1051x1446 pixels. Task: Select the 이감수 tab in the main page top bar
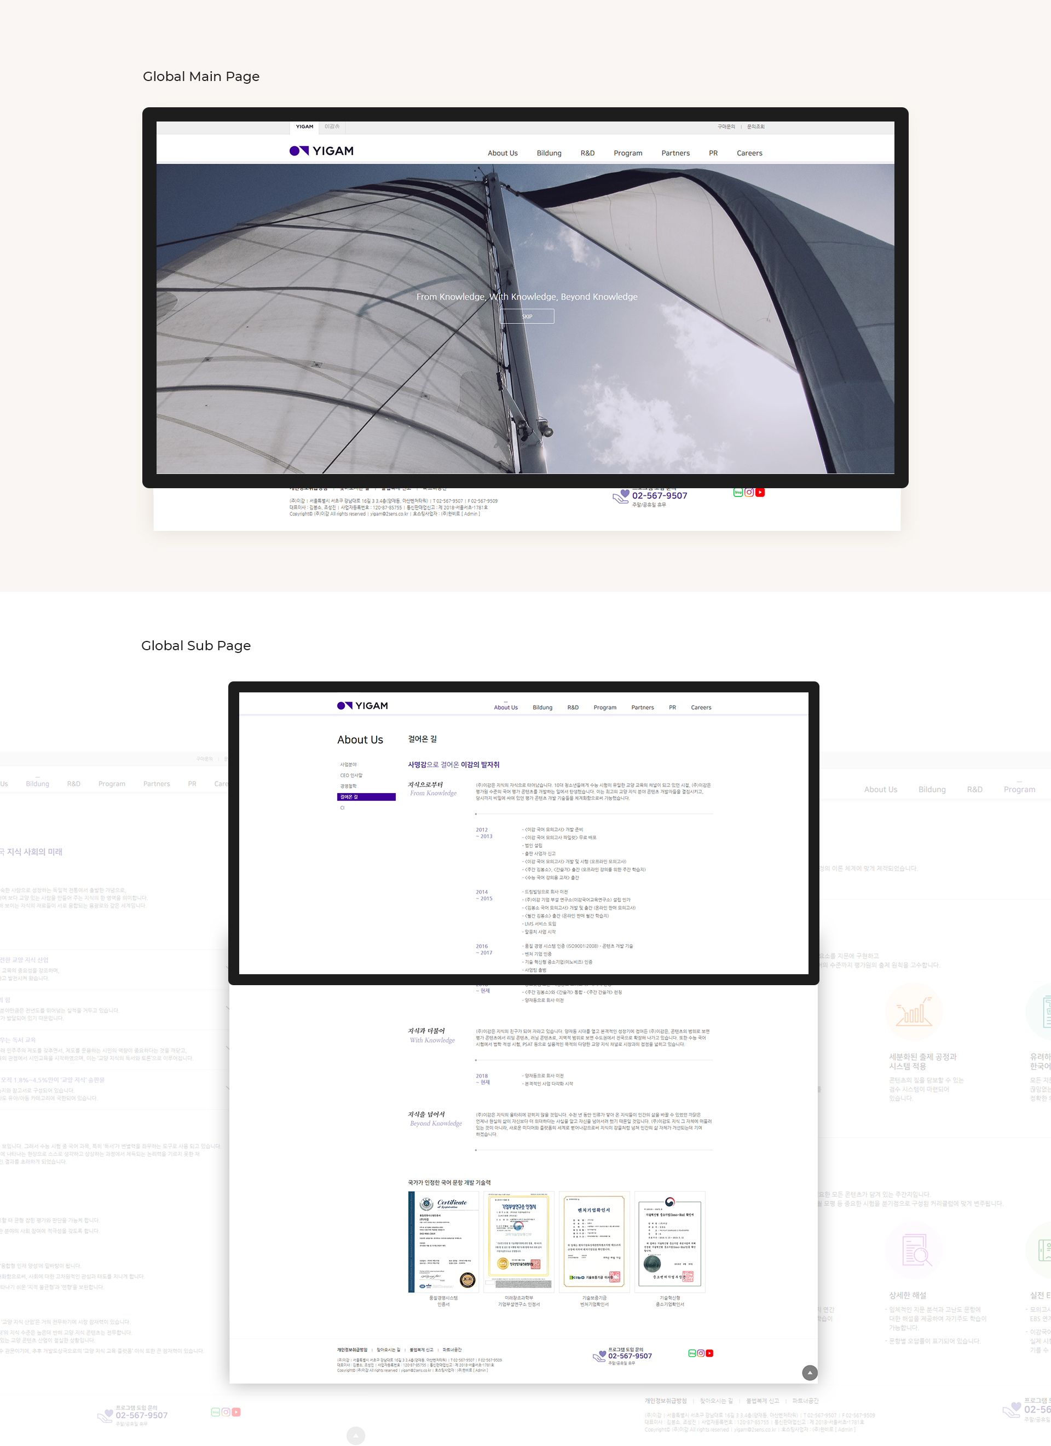(332, 127)
